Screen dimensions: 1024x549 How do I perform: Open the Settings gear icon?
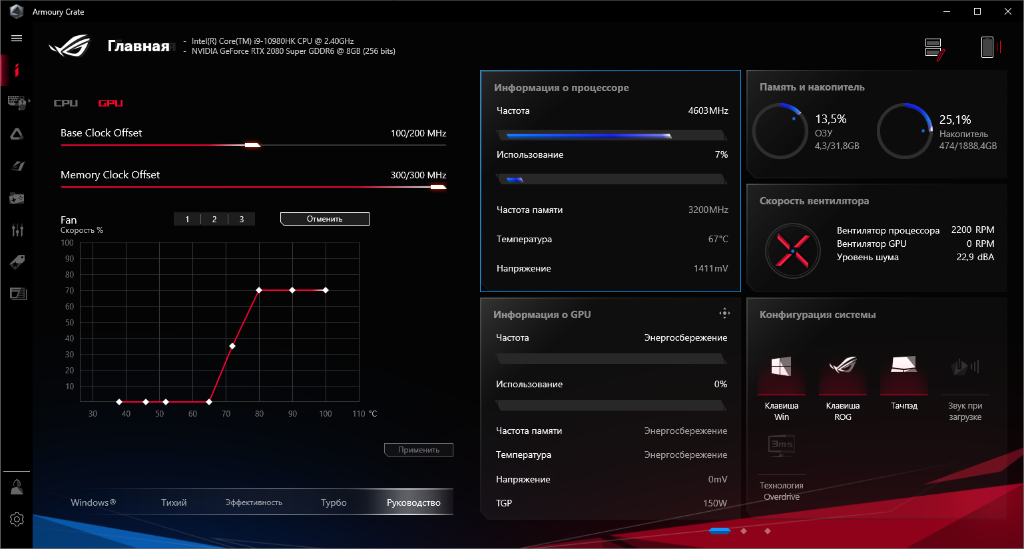click(17, 519)
